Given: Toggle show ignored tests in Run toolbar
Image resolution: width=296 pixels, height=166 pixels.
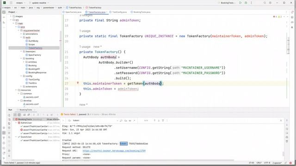Looking at the screenshot, I should tap(19, 115).
